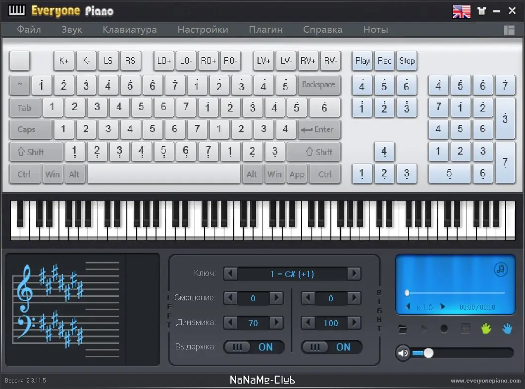Open the Клавиатура menu
This screenshot has width=525, height=389.
[130, 30]
